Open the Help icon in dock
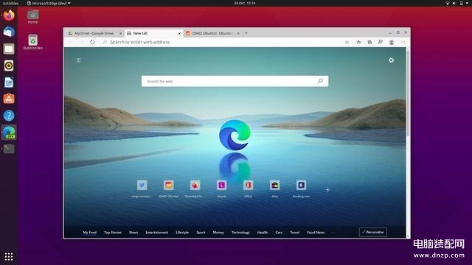The image size is (472, 265). tap(9, 116)
